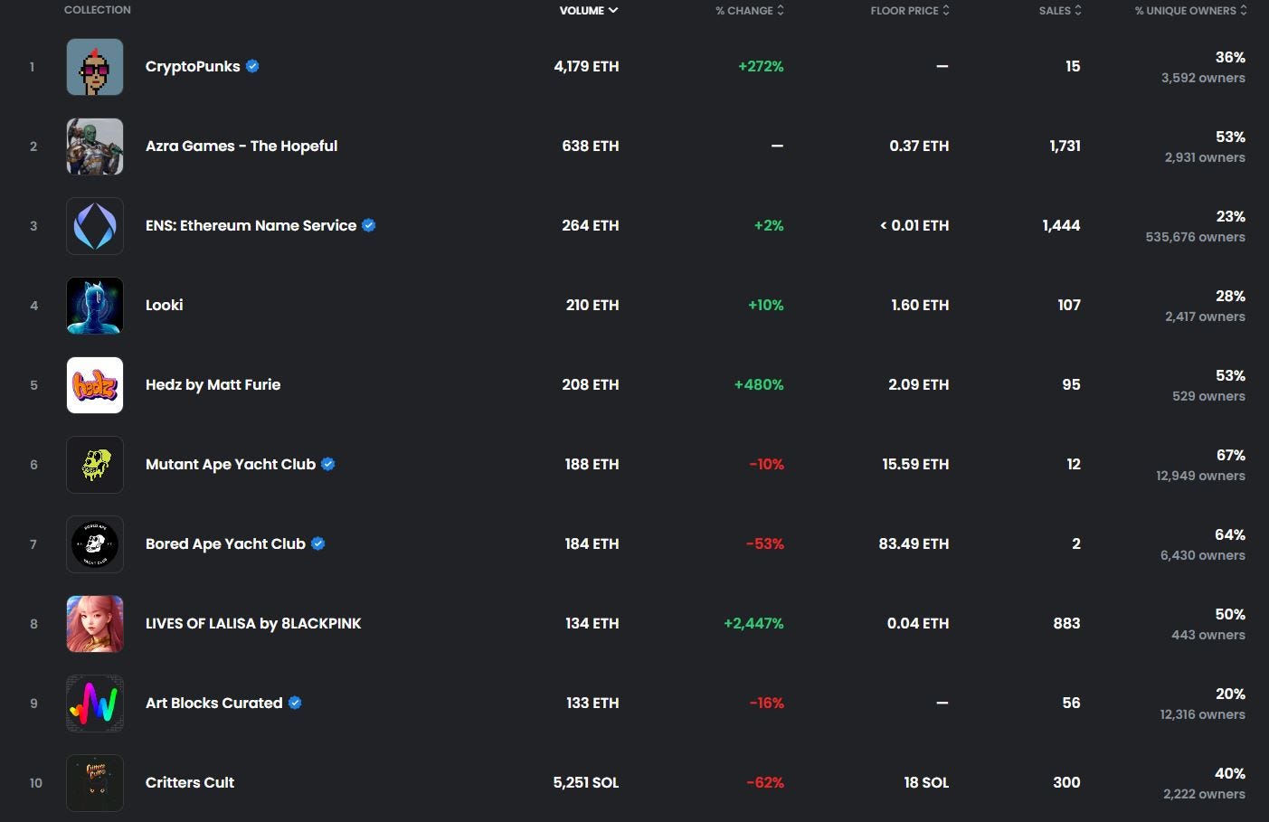
Task: Click verified badge beside ENS: Ethereum Name Service
Action: 369,225
